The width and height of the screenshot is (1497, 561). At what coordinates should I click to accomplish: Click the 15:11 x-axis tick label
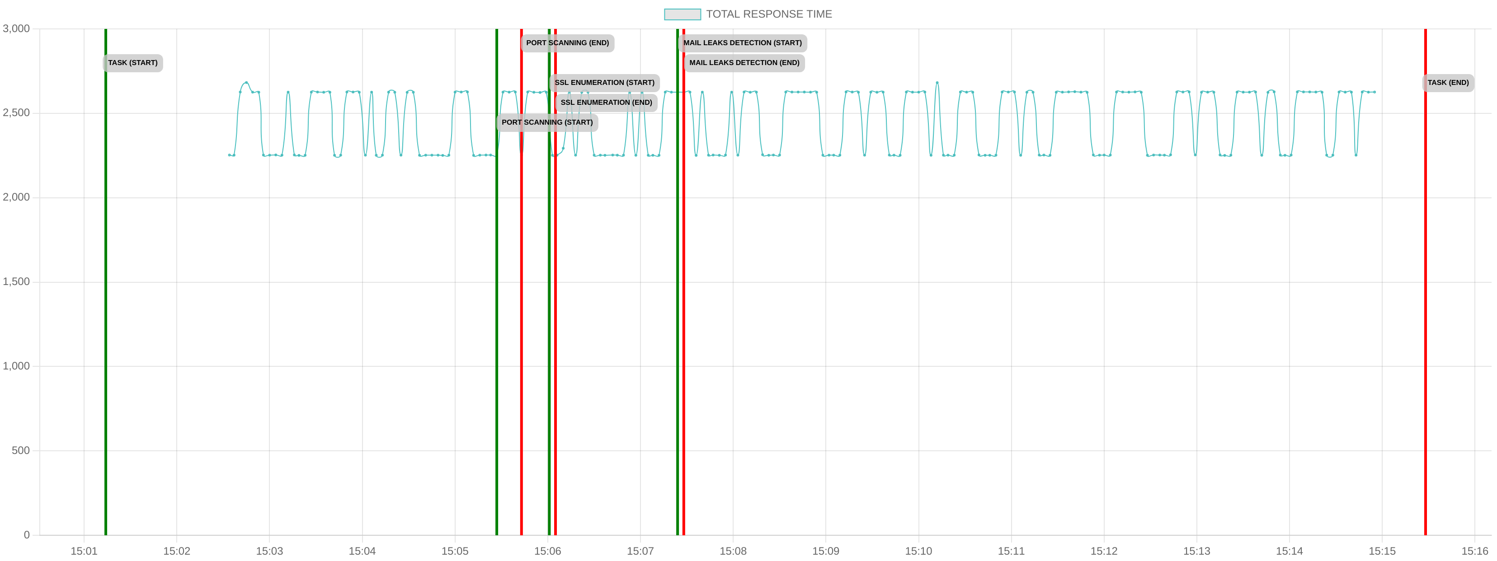[x=1011, y=551]
